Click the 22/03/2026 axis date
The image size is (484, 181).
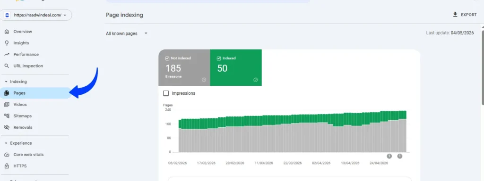point(292,163)
